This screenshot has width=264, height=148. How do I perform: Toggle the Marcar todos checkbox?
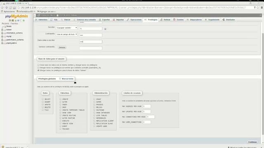[60, 79]
